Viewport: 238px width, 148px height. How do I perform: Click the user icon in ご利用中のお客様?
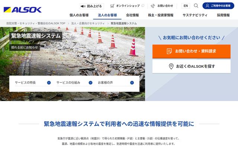207,6
